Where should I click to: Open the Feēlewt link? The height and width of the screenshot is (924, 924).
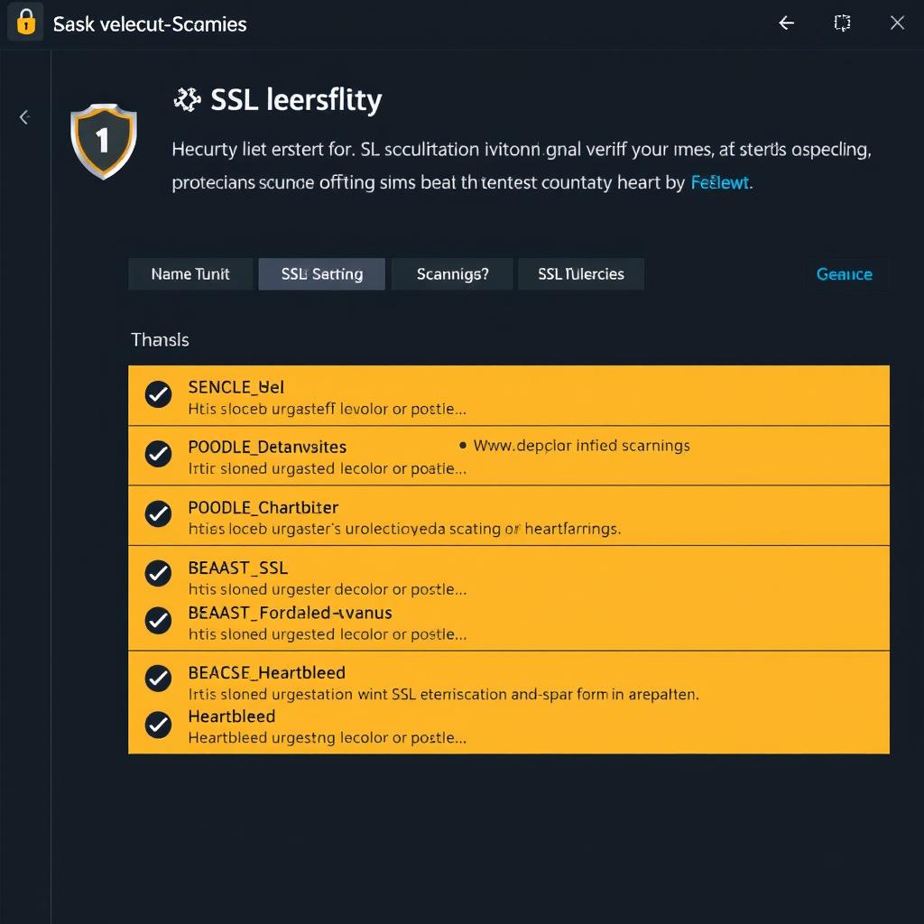pos(719,182)
